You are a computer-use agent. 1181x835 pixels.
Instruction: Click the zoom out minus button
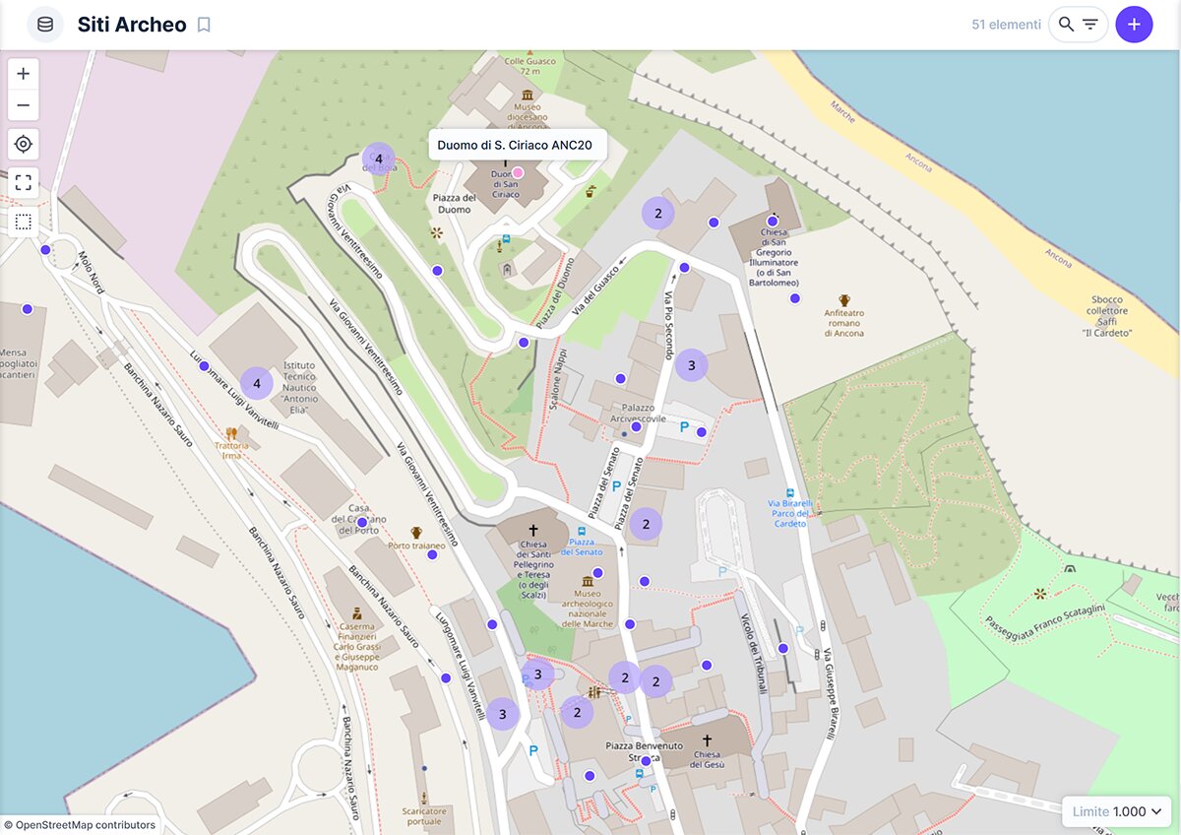[24, 105]
